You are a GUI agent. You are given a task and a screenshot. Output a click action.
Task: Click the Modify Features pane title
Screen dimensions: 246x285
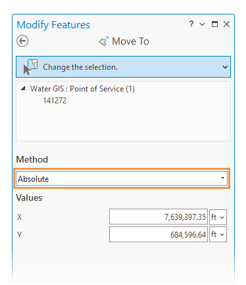[x=53, y=25]
